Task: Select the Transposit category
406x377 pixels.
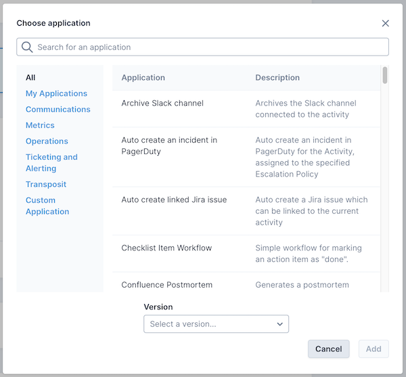Action: [46, 184]
